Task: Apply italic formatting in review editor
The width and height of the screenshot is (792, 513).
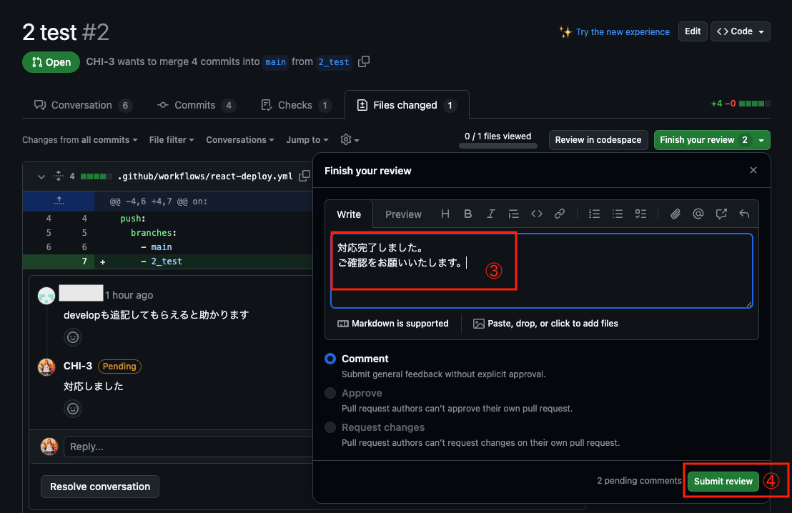Action: tap(490, 214)
